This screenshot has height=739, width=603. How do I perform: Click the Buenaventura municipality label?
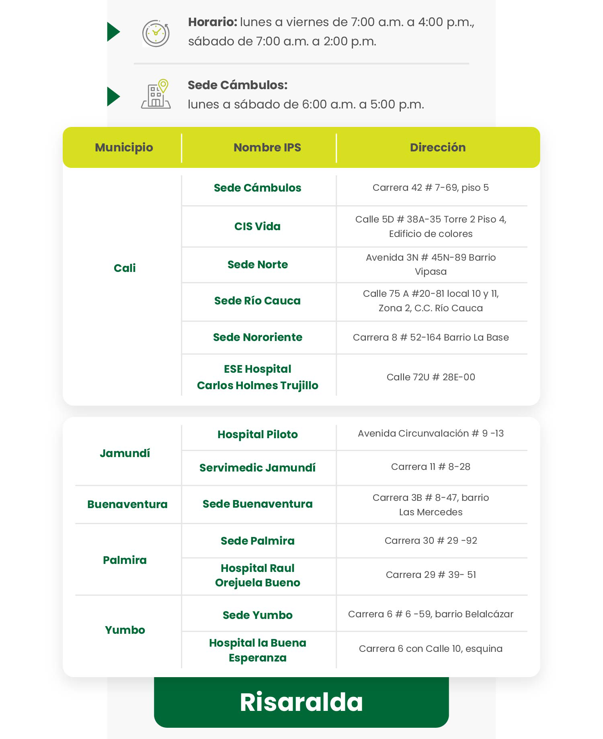tap(127, 504)
